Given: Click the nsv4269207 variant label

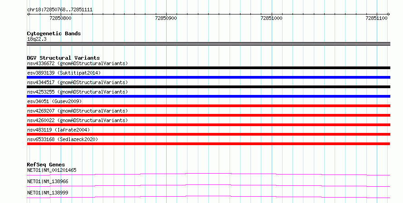Looking at the screenshot, I should (77, 111).
